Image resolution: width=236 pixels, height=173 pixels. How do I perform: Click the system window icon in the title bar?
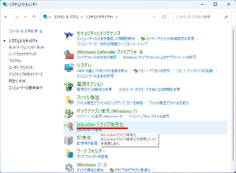coord(5,4)
